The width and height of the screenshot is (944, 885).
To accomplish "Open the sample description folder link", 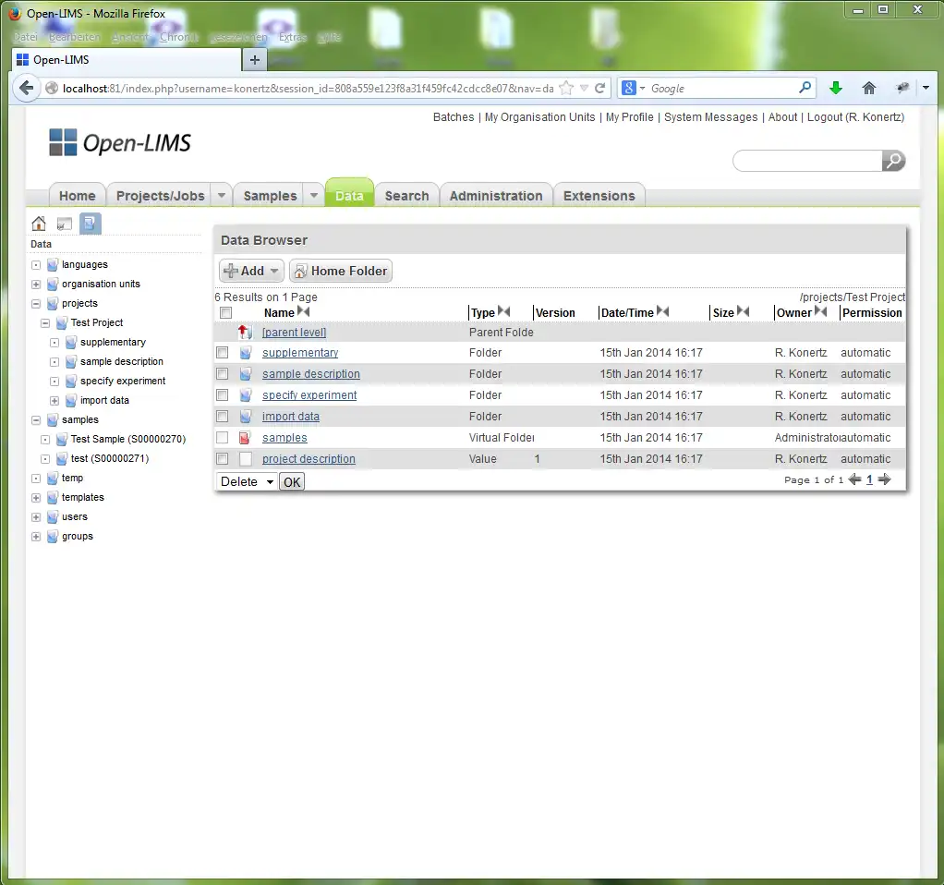I will [310, 374].
